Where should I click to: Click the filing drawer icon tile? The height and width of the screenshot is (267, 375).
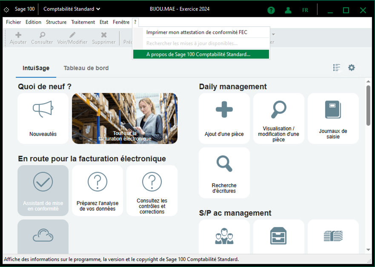279,236
